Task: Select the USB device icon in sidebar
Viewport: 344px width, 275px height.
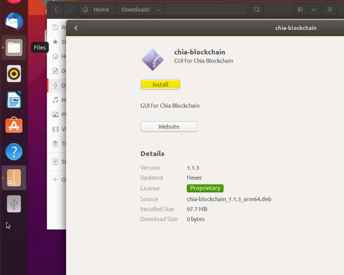Action: [x=55, y=162]
